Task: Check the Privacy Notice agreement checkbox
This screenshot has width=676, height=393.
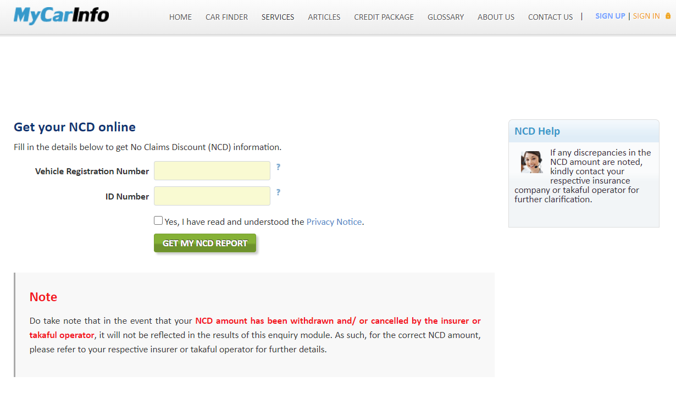Action: pyautogui.click(x=158, y=220)
